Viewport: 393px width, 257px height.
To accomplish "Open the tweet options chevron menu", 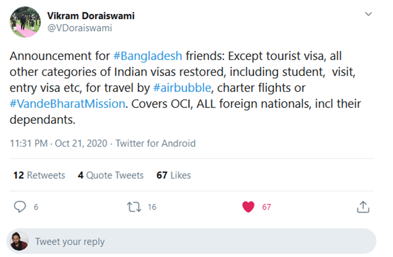I will click(368, 14).
